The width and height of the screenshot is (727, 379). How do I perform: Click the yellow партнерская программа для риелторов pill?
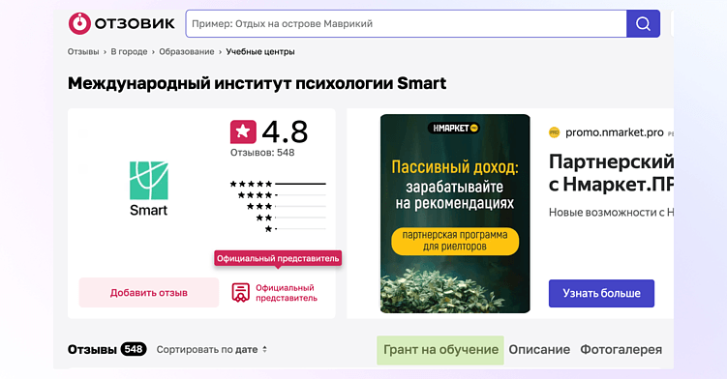455,241
